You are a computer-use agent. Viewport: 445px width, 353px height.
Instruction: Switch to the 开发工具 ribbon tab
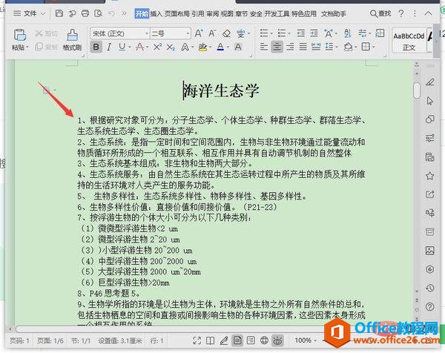(x=277, y=13)
